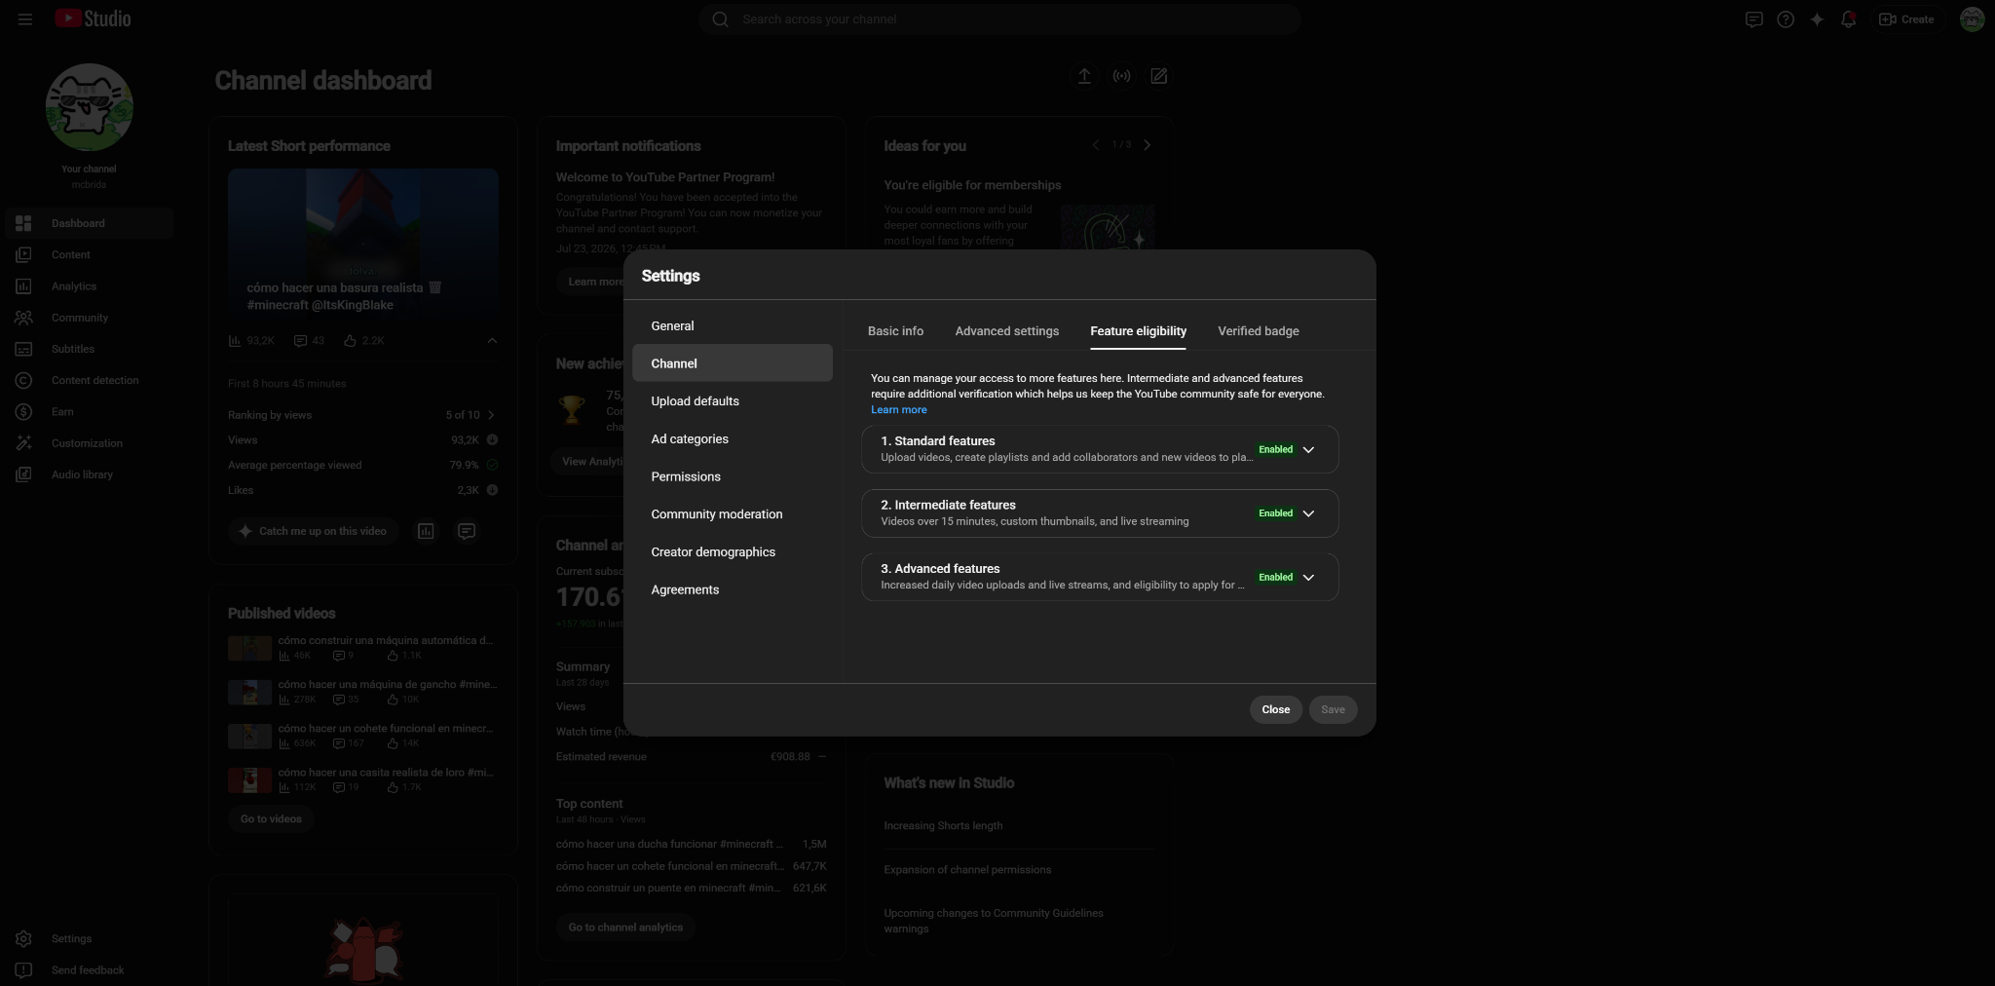Click the search across your channel field

999,19
